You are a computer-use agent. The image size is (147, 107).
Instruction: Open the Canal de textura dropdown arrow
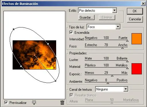(126, 89)
